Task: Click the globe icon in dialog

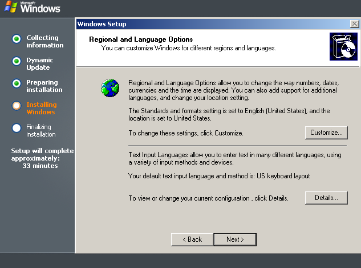Action: [110, 88]
